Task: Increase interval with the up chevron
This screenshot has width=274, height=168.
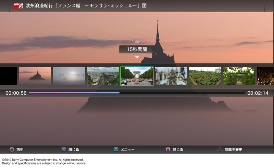Action: click(137, 42)
